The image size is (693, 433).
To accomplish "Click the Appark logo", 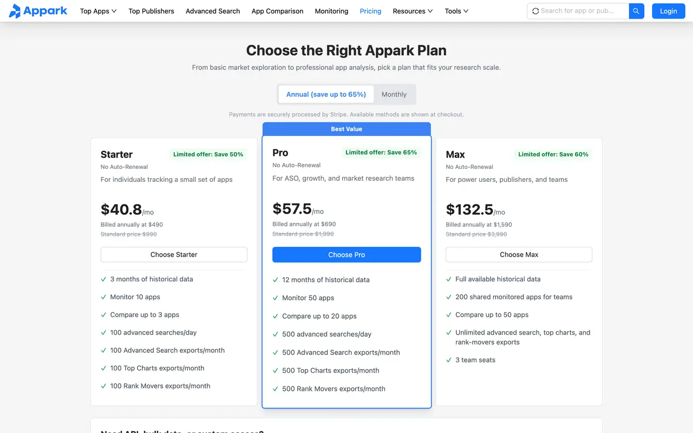I will coord(38,11).
